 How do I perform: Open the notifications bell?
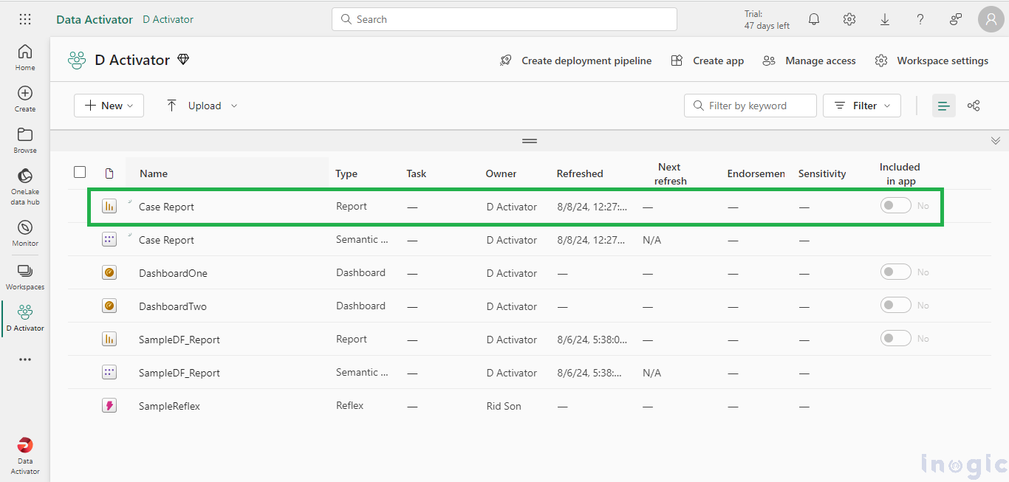point(814,20)
